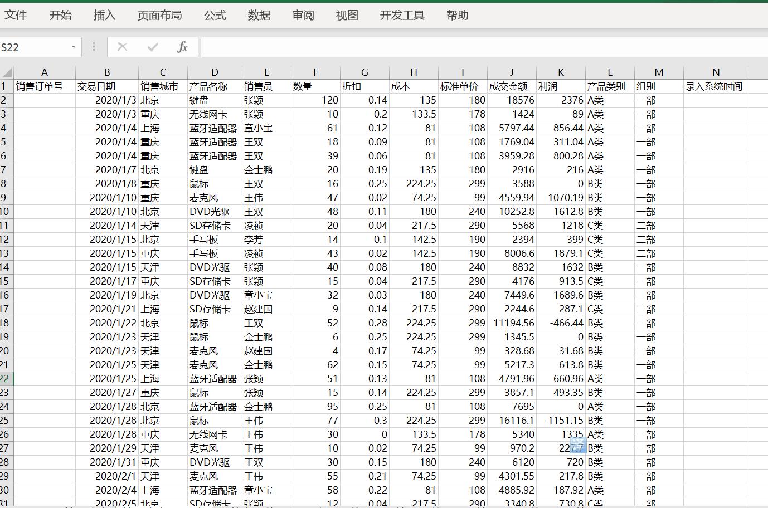
Task: Select column N header
Action: point(716,72)
